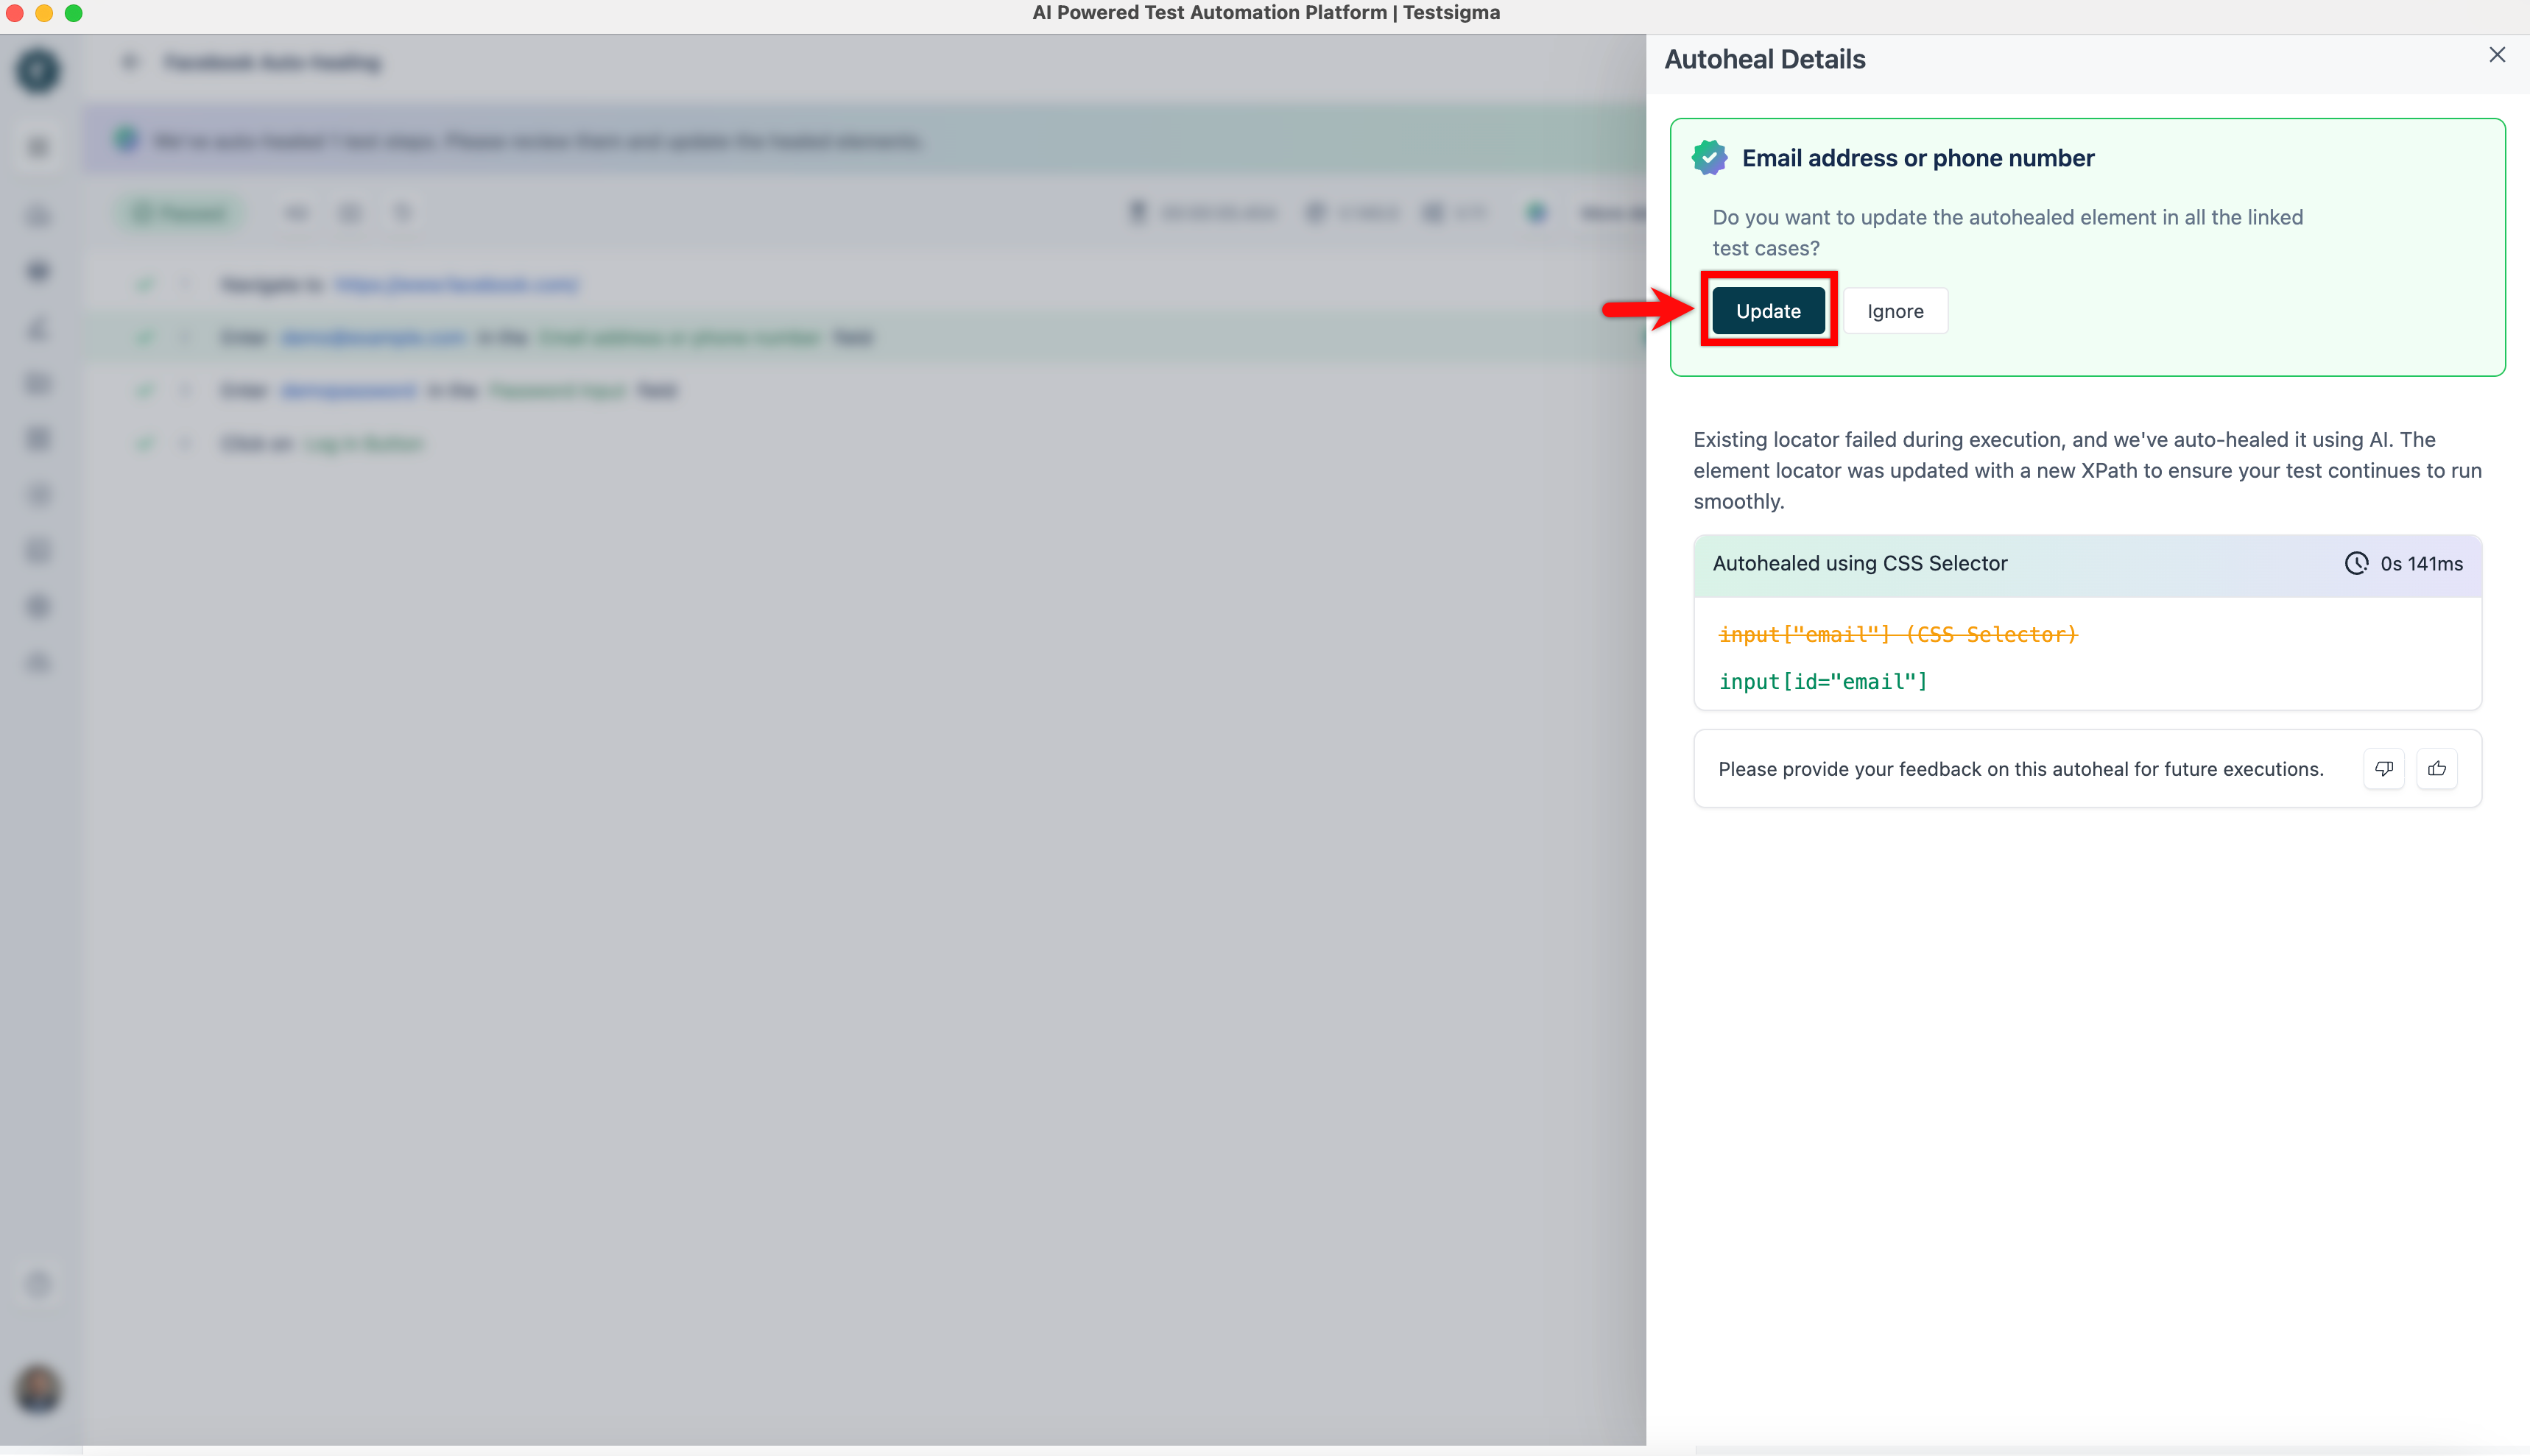Click the struck-through old CSS selector
The height and width of the screenshot is (1456, 2530).
(x=1897, y=634)
